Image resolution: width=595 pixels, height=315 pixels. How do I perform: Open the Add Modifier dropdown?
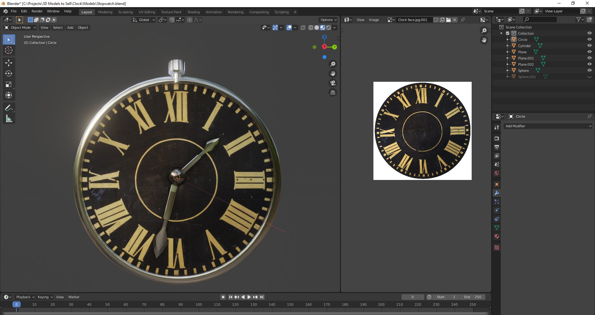pos(548,126)
